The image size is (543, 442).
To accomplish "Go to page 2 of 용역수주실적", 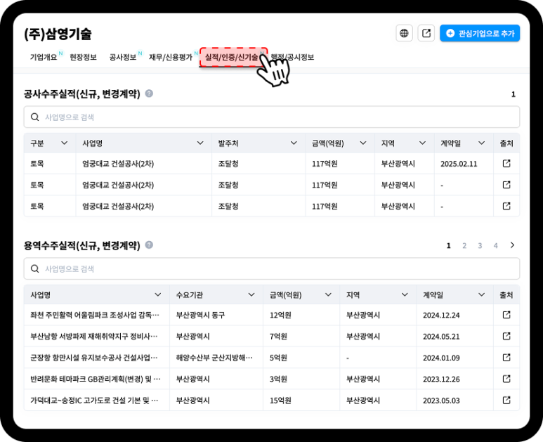I will pyautogui.click(x=464, y=245).
